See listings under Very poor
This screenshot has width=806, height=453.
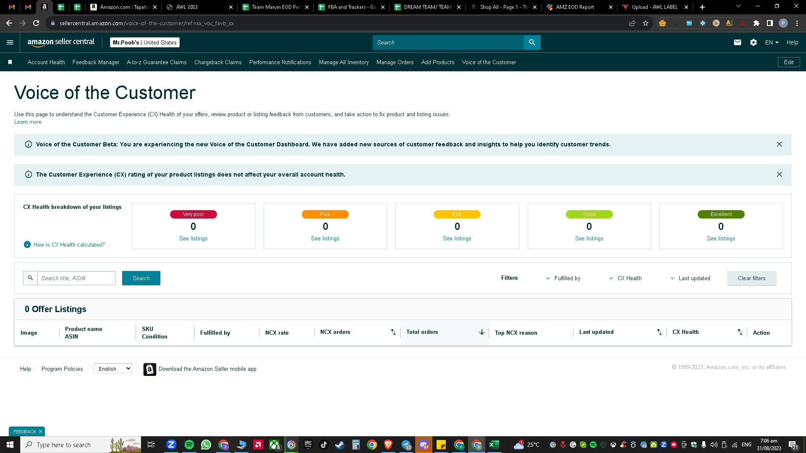[x=194, y=238]
